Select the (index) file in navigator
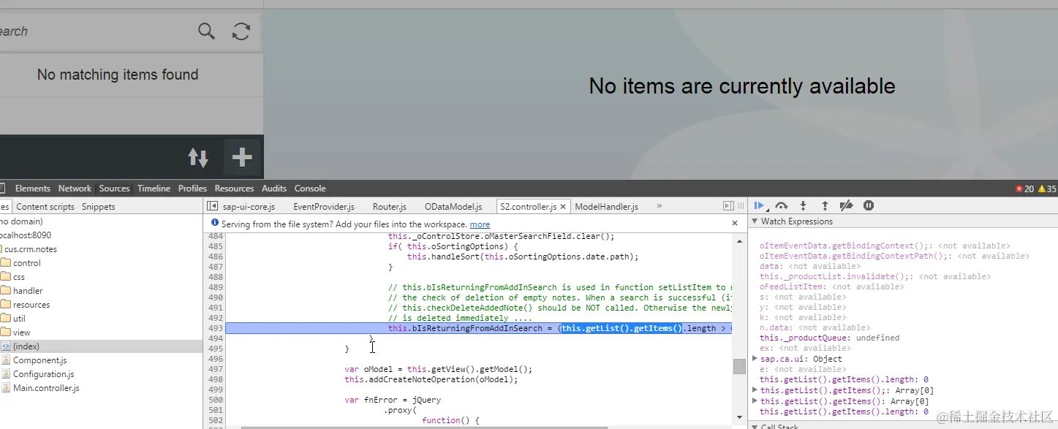The width and height of the screenshot is (1058, 429). click(100, 346)
